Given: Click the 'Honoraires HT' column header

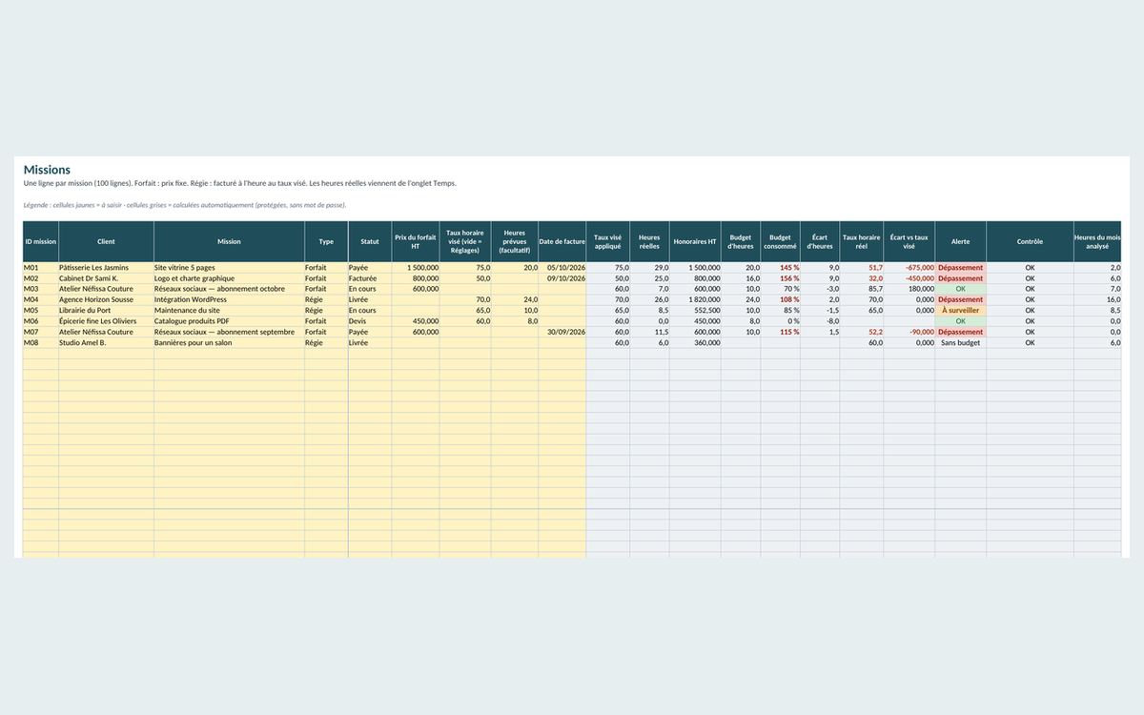Looking at the screenshot, I should 695,242.
